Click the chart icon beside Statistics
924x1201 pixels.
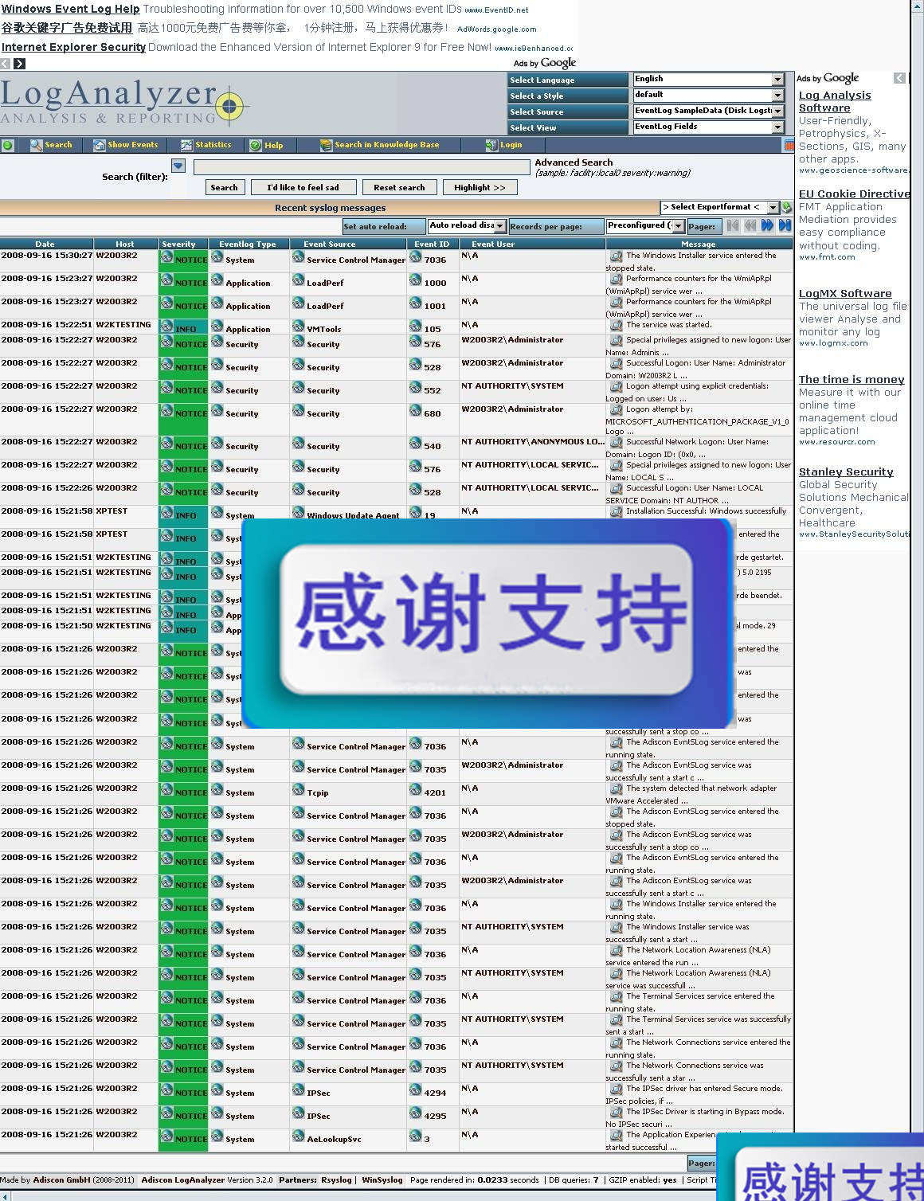pyautogui.click(x=186, y=145)
